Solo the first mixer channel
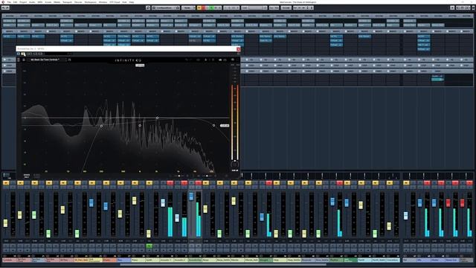Screen dimensions: 476x268 coord(13,182)
